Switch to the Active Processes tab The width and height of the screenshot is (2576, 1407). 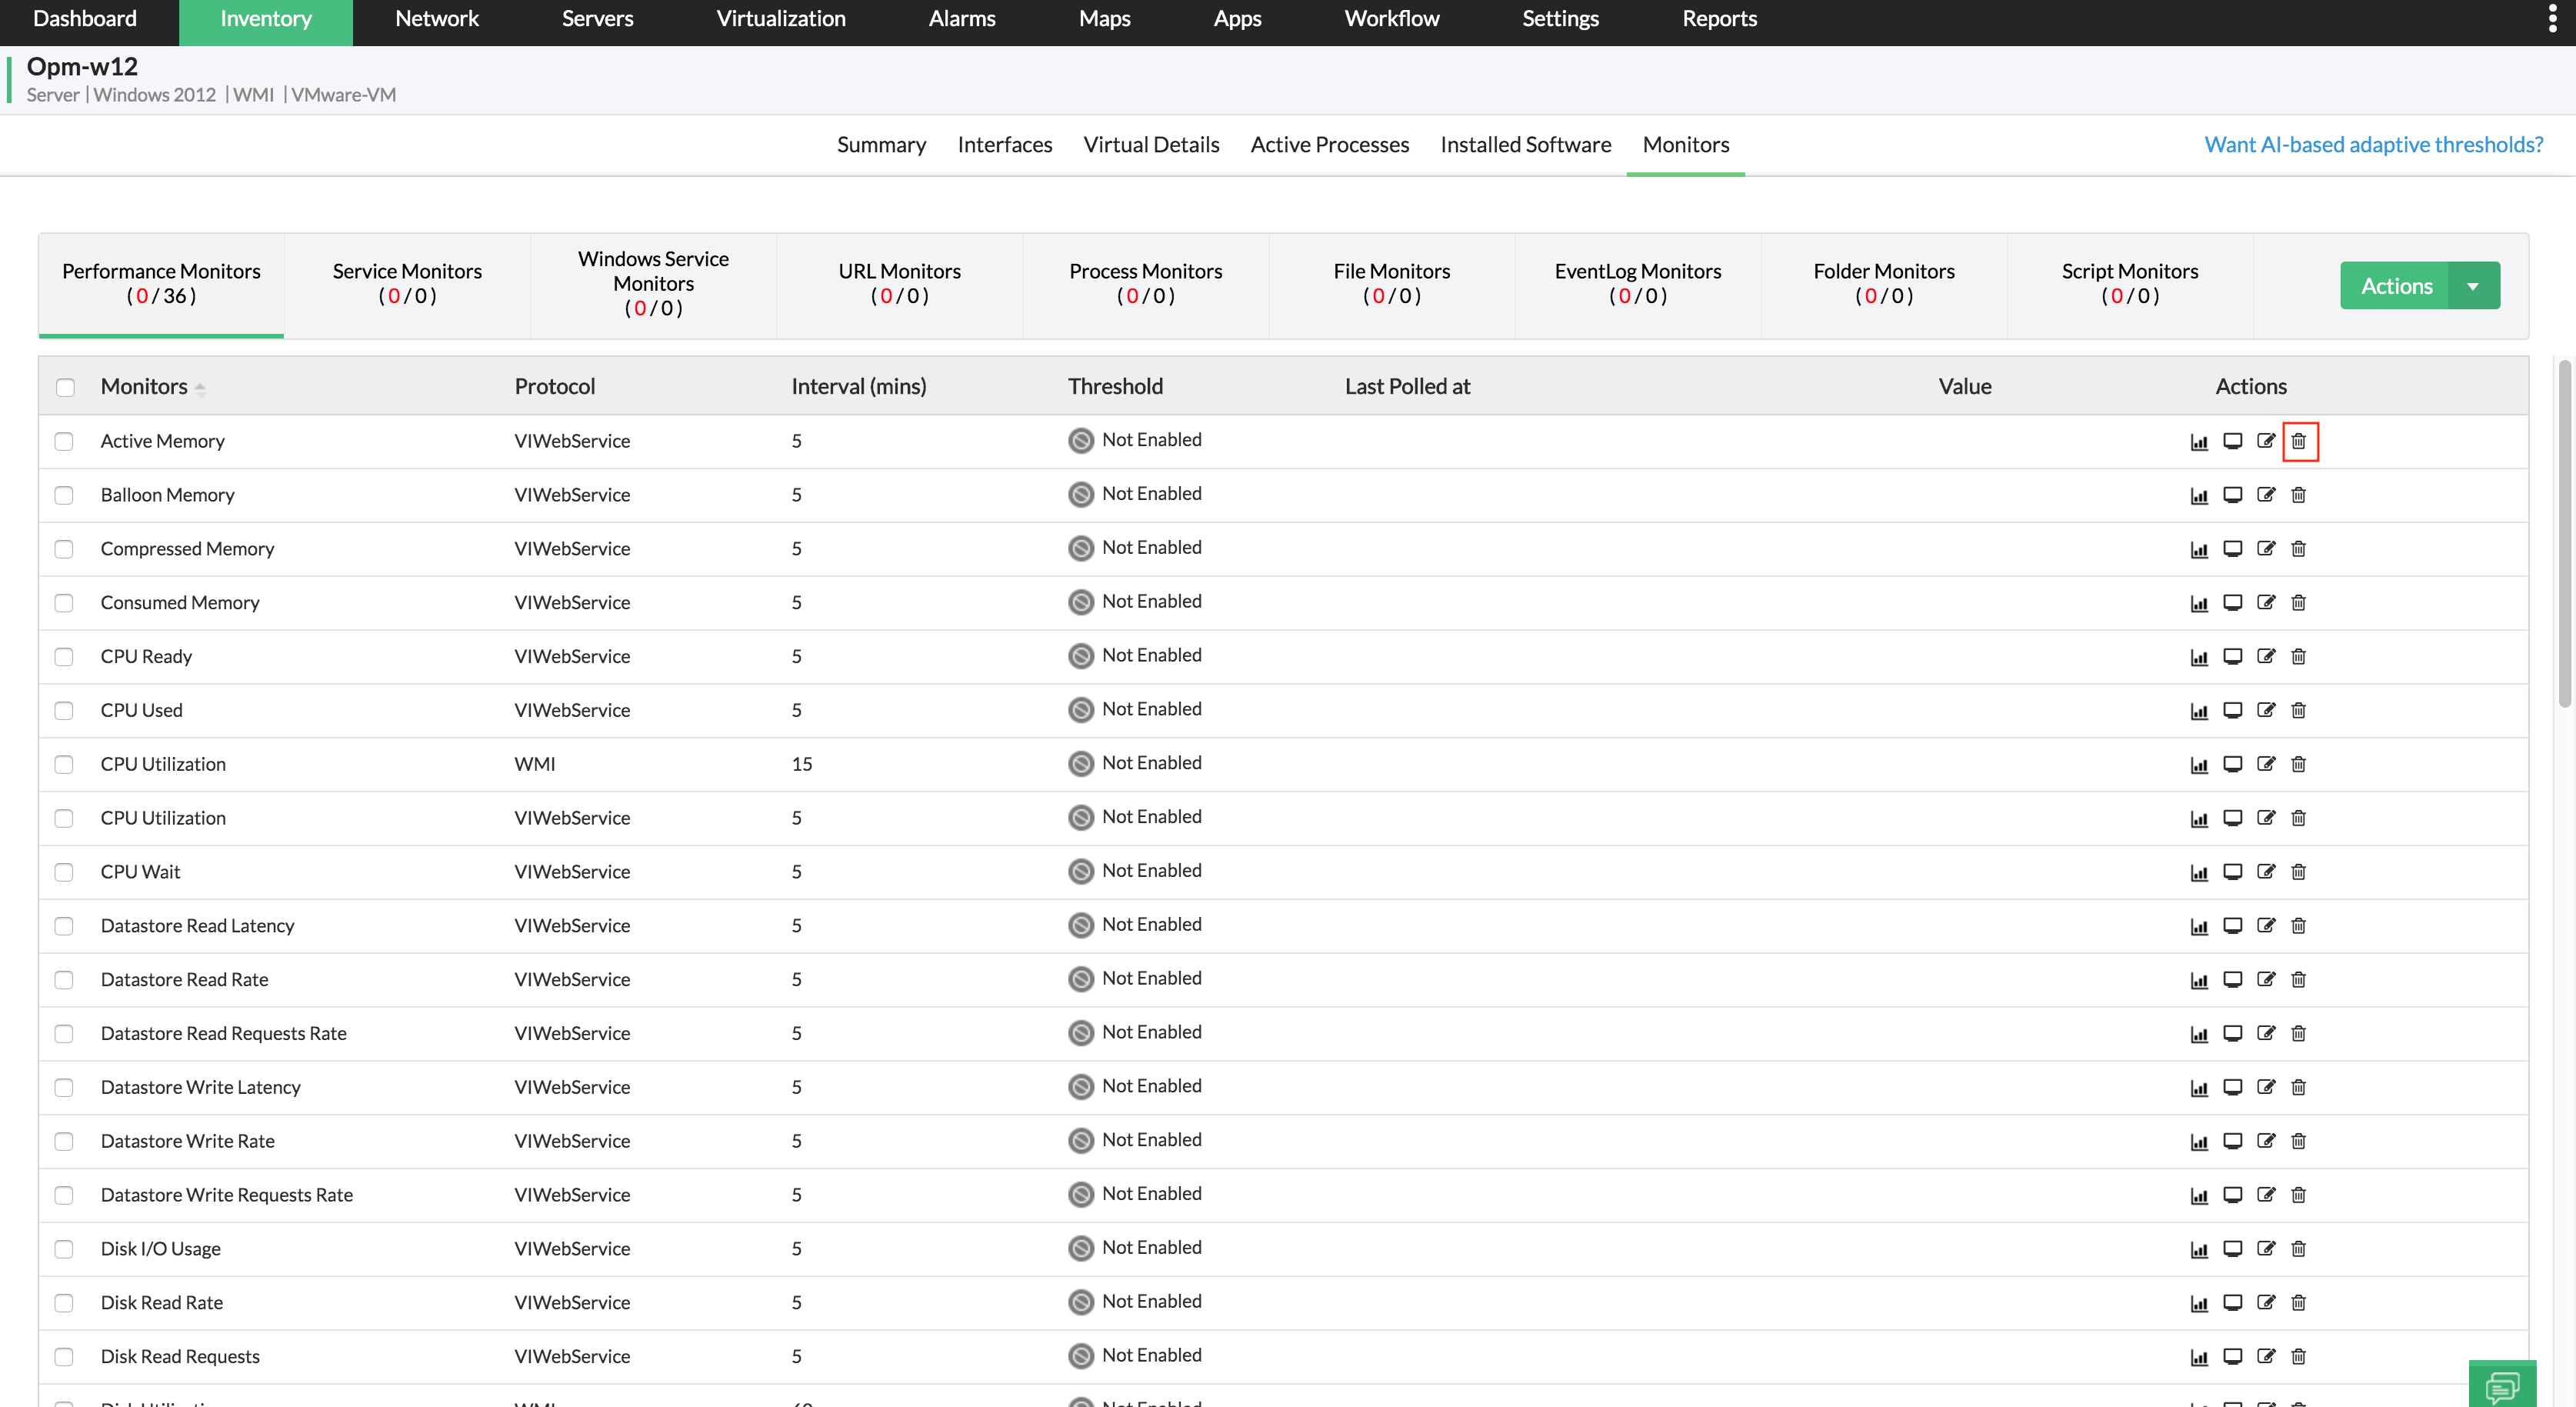click(1329, 145)
